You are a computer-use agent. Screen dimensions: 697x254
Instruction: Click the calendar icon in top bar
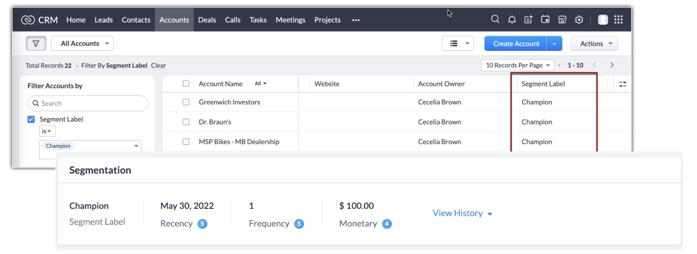(545, 20)
